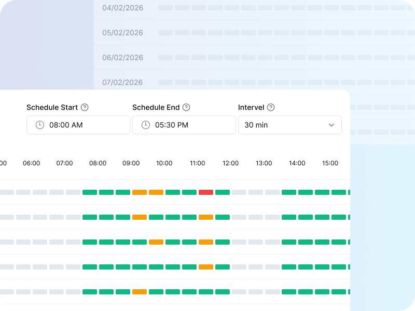Select the 07/02/2026 date row
The image size is (415, 311).
coord(122,82)
